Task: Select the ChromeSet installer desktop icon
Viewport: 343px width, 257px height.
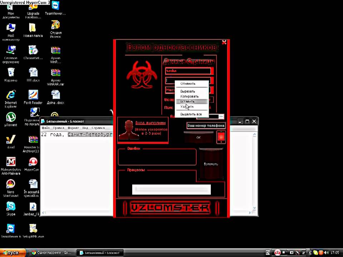Action: point(33,53)
